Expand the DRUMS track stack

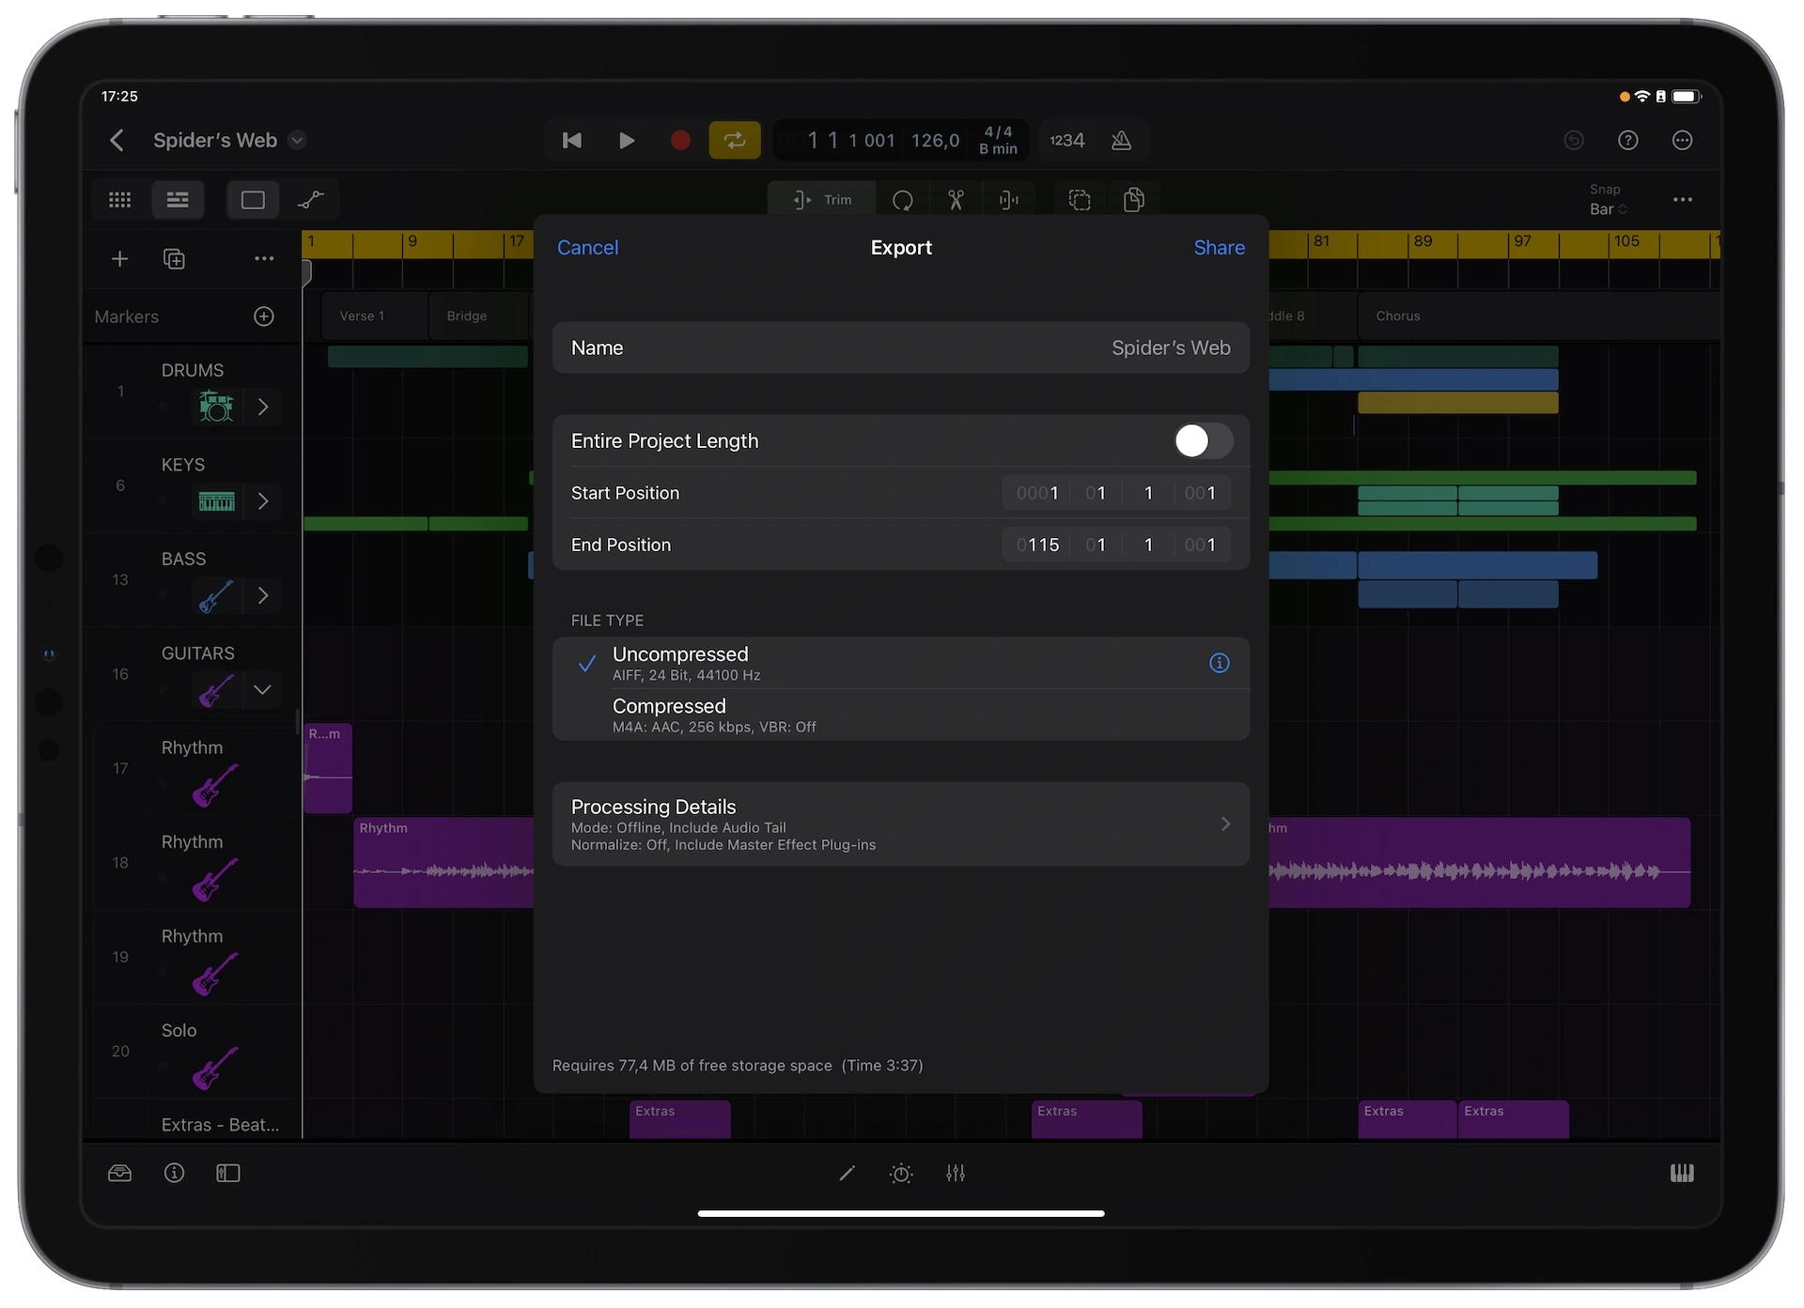pyautogui.click(x=263, y=408)
